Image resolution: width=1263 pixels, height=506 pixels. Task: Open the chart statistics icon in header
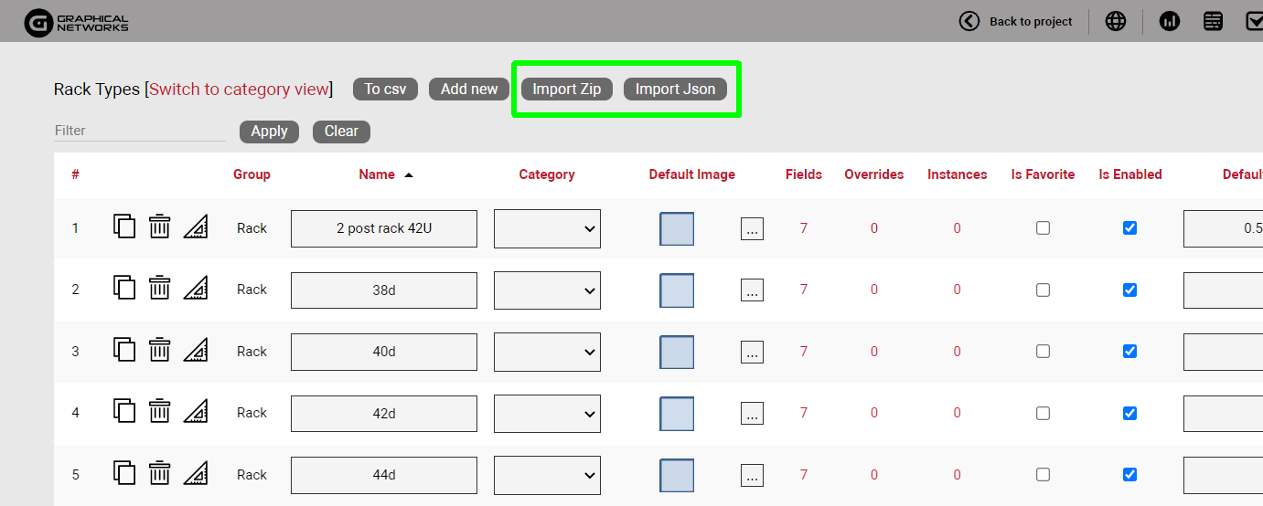tap(1169, 21)
